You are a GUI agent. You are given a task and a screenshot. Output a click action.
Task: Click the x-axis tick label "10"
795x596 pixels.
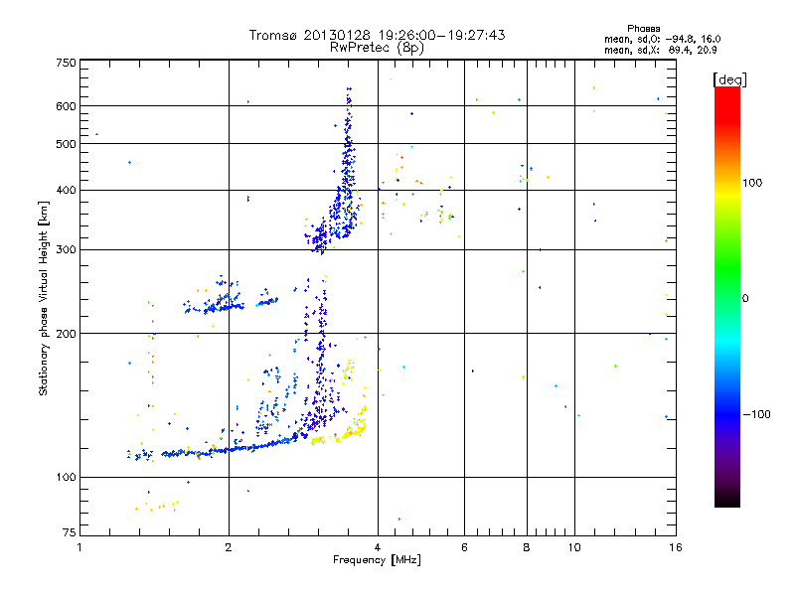coord(574,547)
